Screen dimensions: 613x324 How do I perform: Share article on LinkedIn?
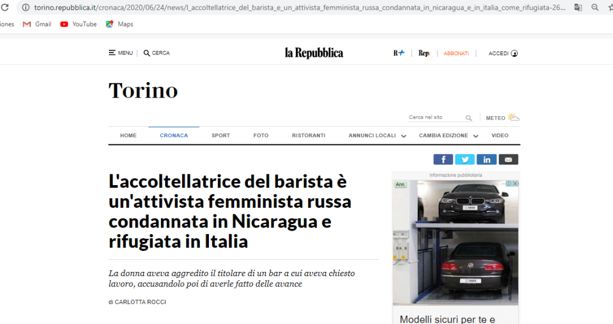tap(487, 159)
